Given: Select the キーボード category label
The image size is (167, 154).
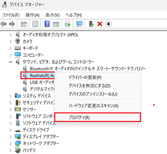Looking at the screenshot, I should click(30, 48).
